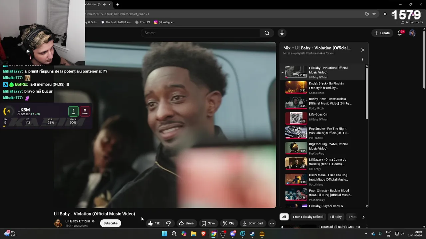Open Windows Start menu
Image resolution: width=426 pixels, height=239 pixels.
164,234
